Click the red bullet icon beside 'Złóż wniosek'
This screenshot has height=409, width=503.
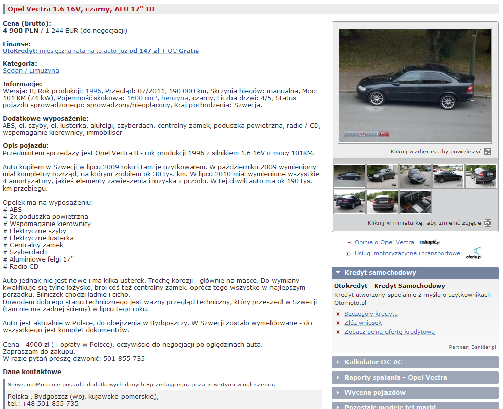338,323
